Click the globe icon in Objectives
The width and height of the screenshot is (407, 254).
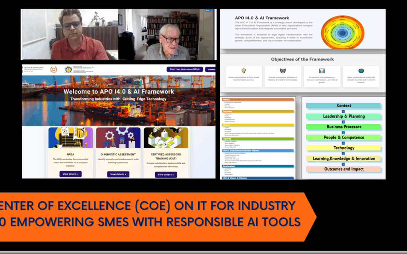[x=361, y=71]
